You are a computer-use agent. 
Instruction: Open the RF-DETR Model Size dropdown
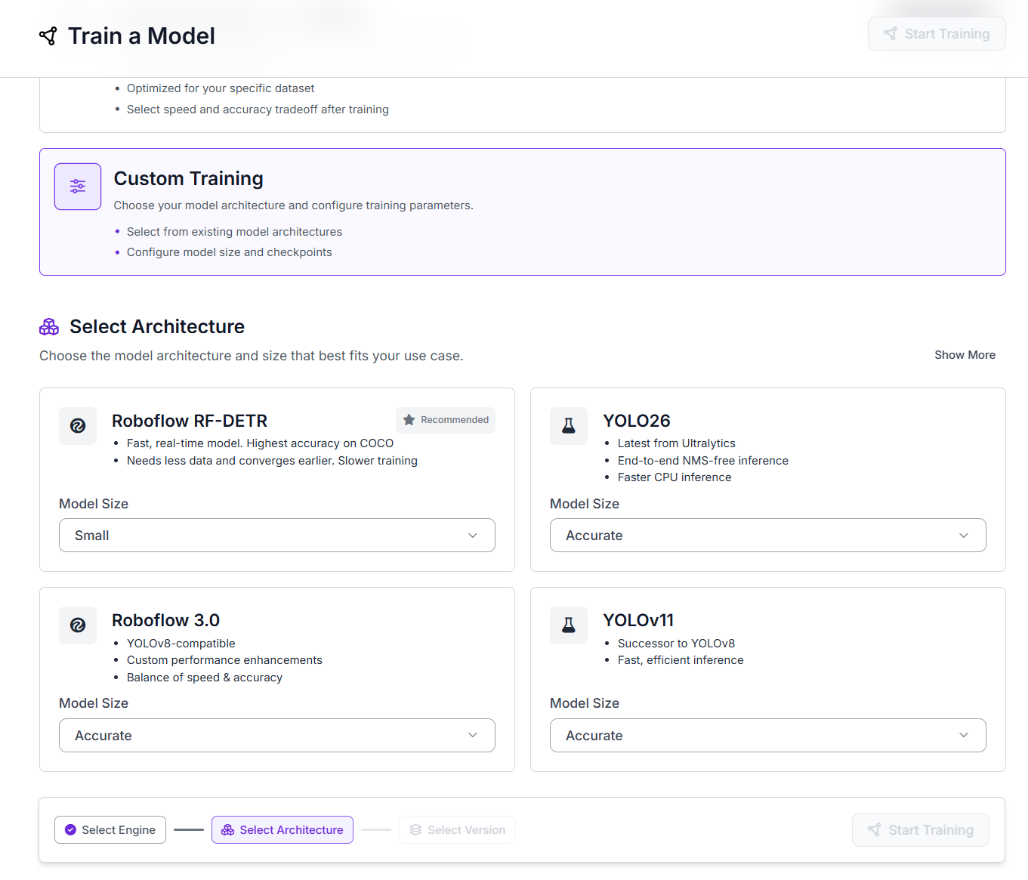tap(277, 536)
